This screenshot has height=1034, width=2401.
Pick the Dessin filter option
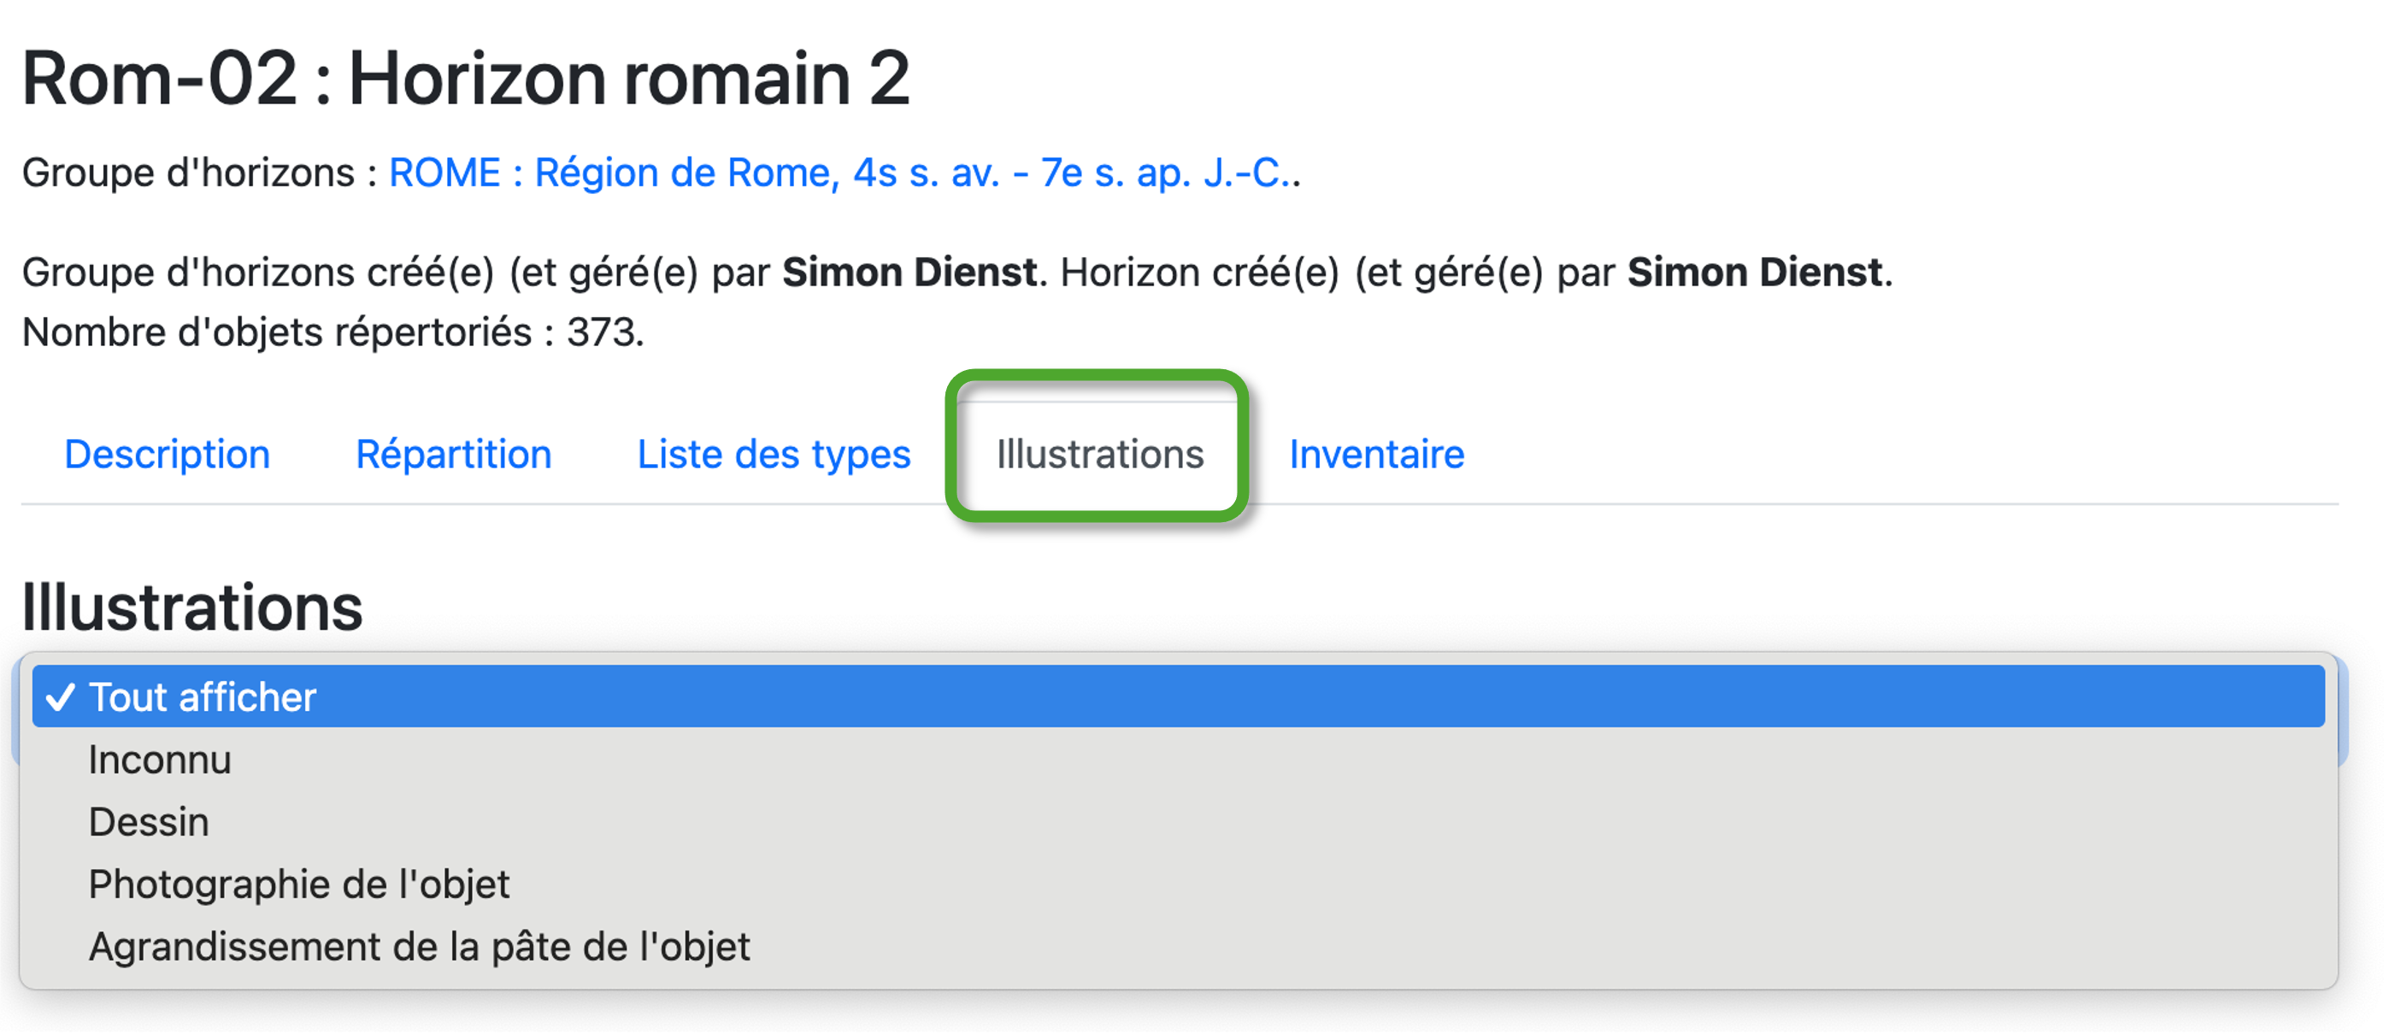click(x=149, y=823)
